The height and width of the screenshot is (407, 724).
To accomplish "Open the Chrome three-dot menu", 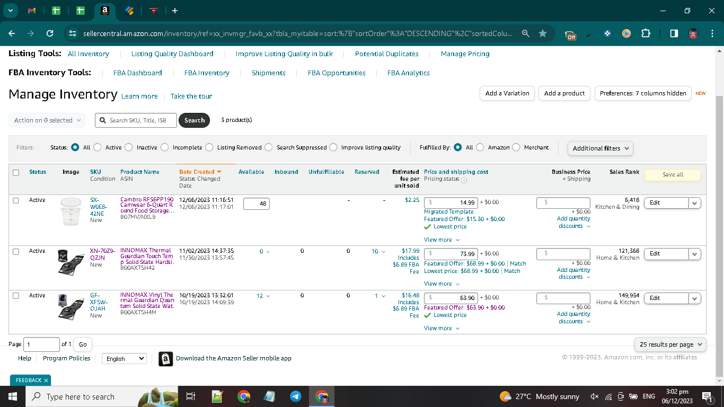I will 712,33.
